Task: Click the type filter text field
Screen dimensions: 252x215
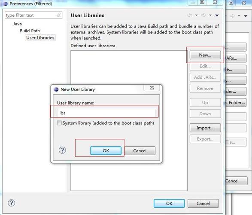Action: coord(33,15)
